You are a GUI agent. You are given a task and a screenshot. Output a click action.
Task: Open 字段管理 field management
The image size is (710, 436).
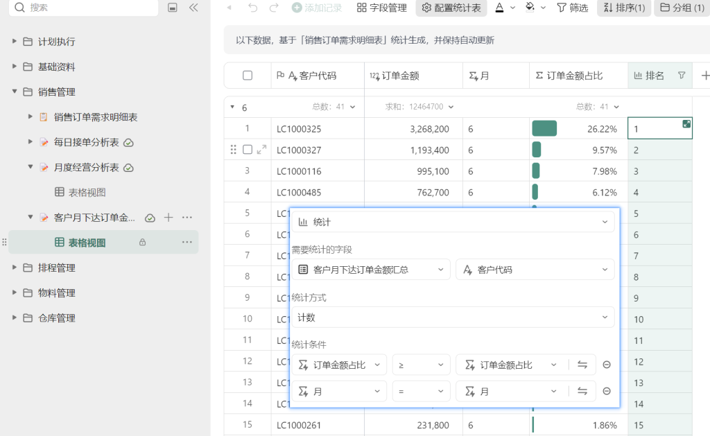tap(382, 8)
